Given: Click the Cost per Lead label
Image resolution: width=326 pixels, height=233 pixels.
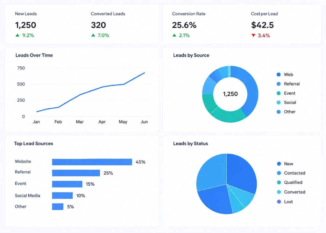Looking at the screenshot, I should tap(264, 14).
